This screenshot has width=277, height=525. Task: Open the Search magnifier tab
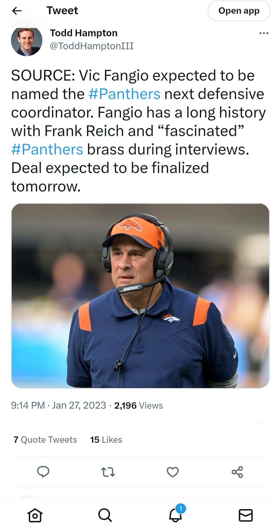pyautogui.click(x=105, y=515)
